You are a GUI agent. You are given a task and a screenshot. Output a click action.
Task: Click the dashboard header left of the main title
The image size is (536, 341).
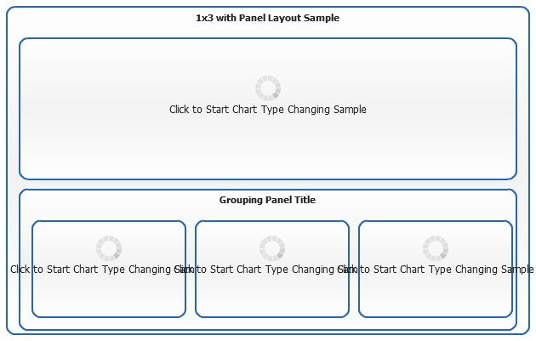click(94, 19)
